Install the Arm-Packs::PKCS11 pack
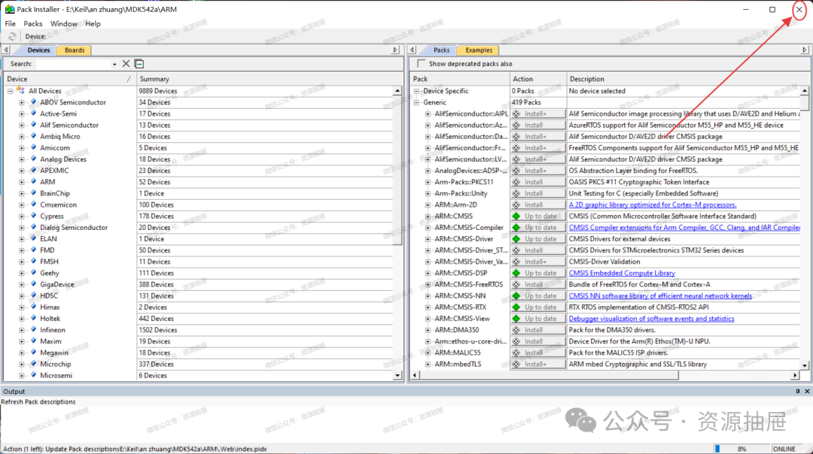813x454 pixels. [x=537, y=182]
